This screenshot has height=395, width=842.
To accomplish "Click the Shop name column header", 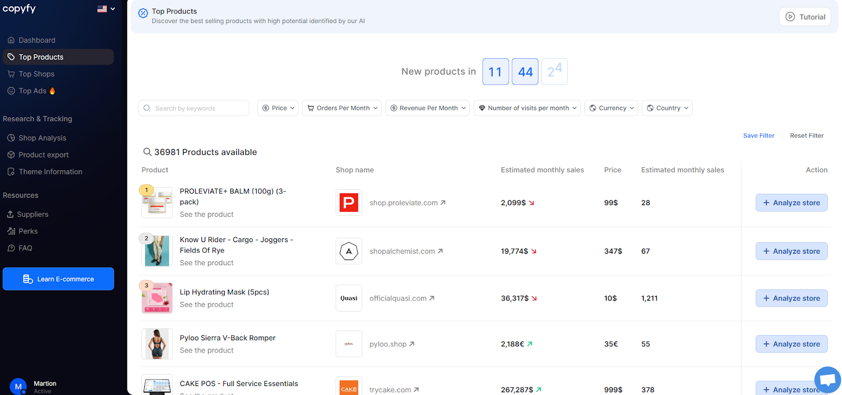I will [x=355, y=170].
